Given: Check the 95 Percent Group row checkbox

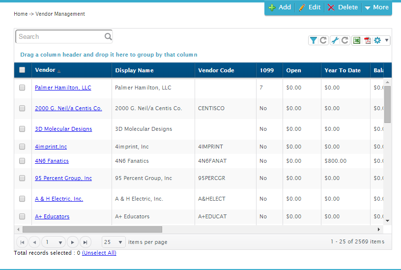Looking at the screenshot, I should pos(22,178).
